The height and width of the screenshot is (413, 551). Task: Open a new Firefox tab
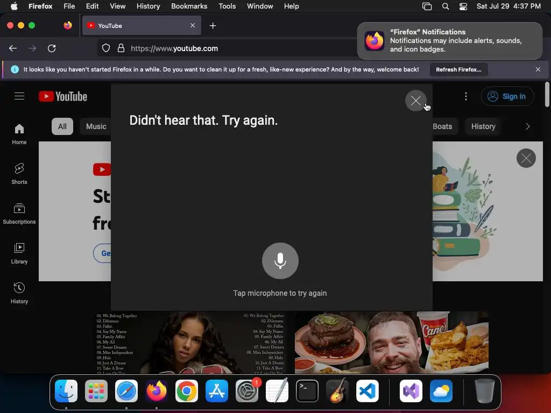pos(213,26)
